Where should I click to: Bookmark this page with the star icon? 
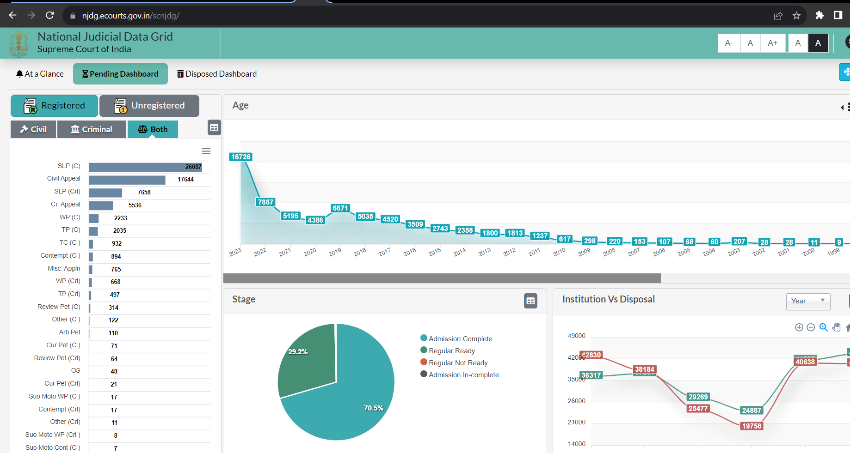click(796, 16)
